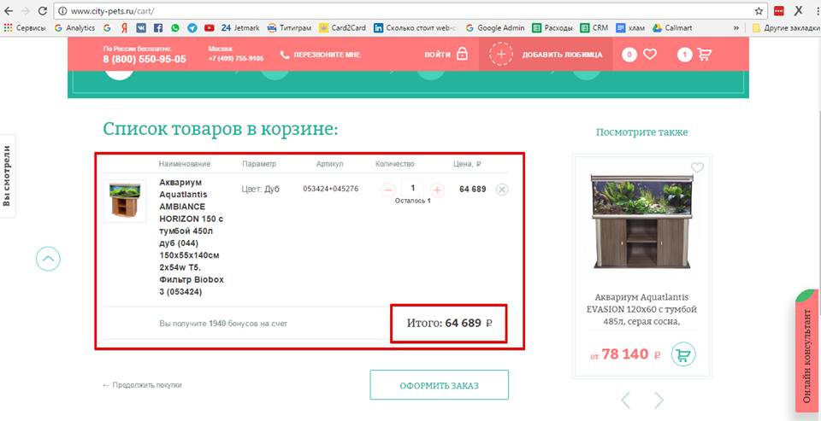Expand the hidden bookmarks chevron
Screen dimensions: 821x421
click(736, 27)
